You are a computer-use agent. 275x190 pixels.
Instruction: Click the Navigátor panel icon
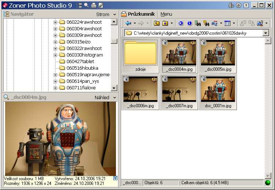pyautogui.click(x=6, y=14)
